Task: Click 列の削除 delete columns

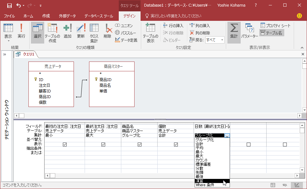Action: click(200, 33)
